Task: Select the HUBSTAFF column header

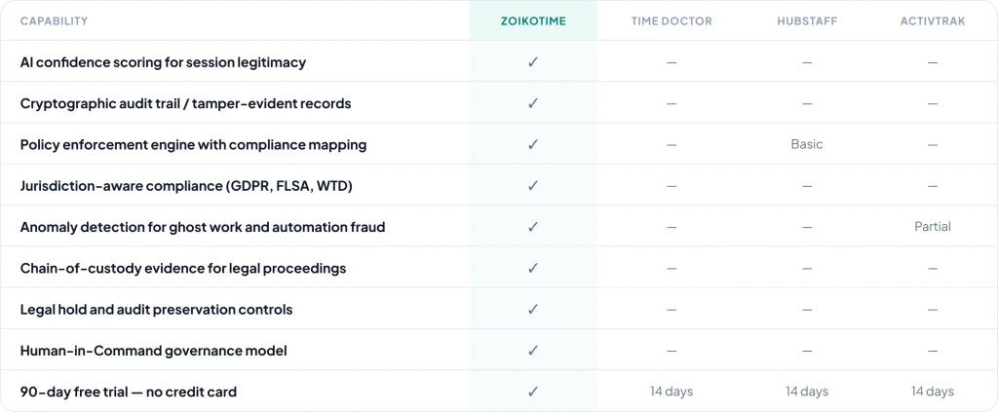Action: coord(807,20)
